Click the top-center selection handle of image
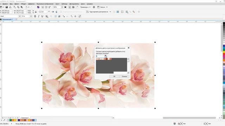Screen dimensions: 225x126 click(x=98, y=42)
